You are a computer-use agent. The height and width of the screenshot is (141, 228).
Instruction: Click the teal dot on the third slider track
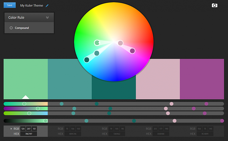click(x=73, y=113)
